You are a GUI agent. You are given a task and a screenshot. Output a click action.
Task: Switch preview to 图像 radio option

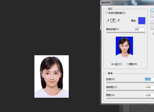(x=127, y=64)
